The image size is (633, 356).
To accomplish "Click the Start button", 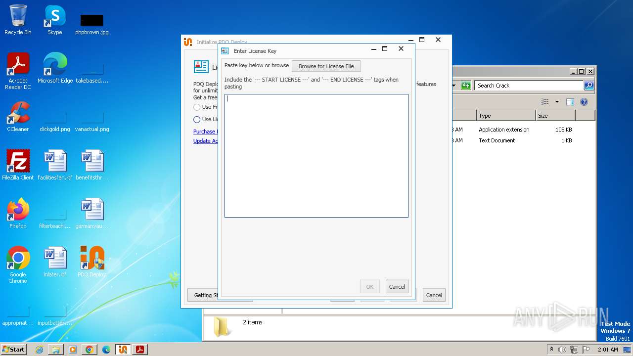I will click(x=14, y=349).
